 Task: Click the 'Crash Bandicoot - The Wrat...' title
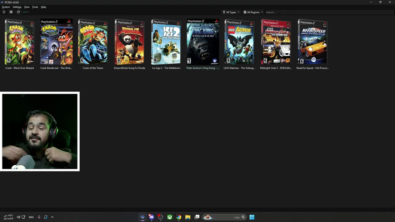click(x=56, y=68)
